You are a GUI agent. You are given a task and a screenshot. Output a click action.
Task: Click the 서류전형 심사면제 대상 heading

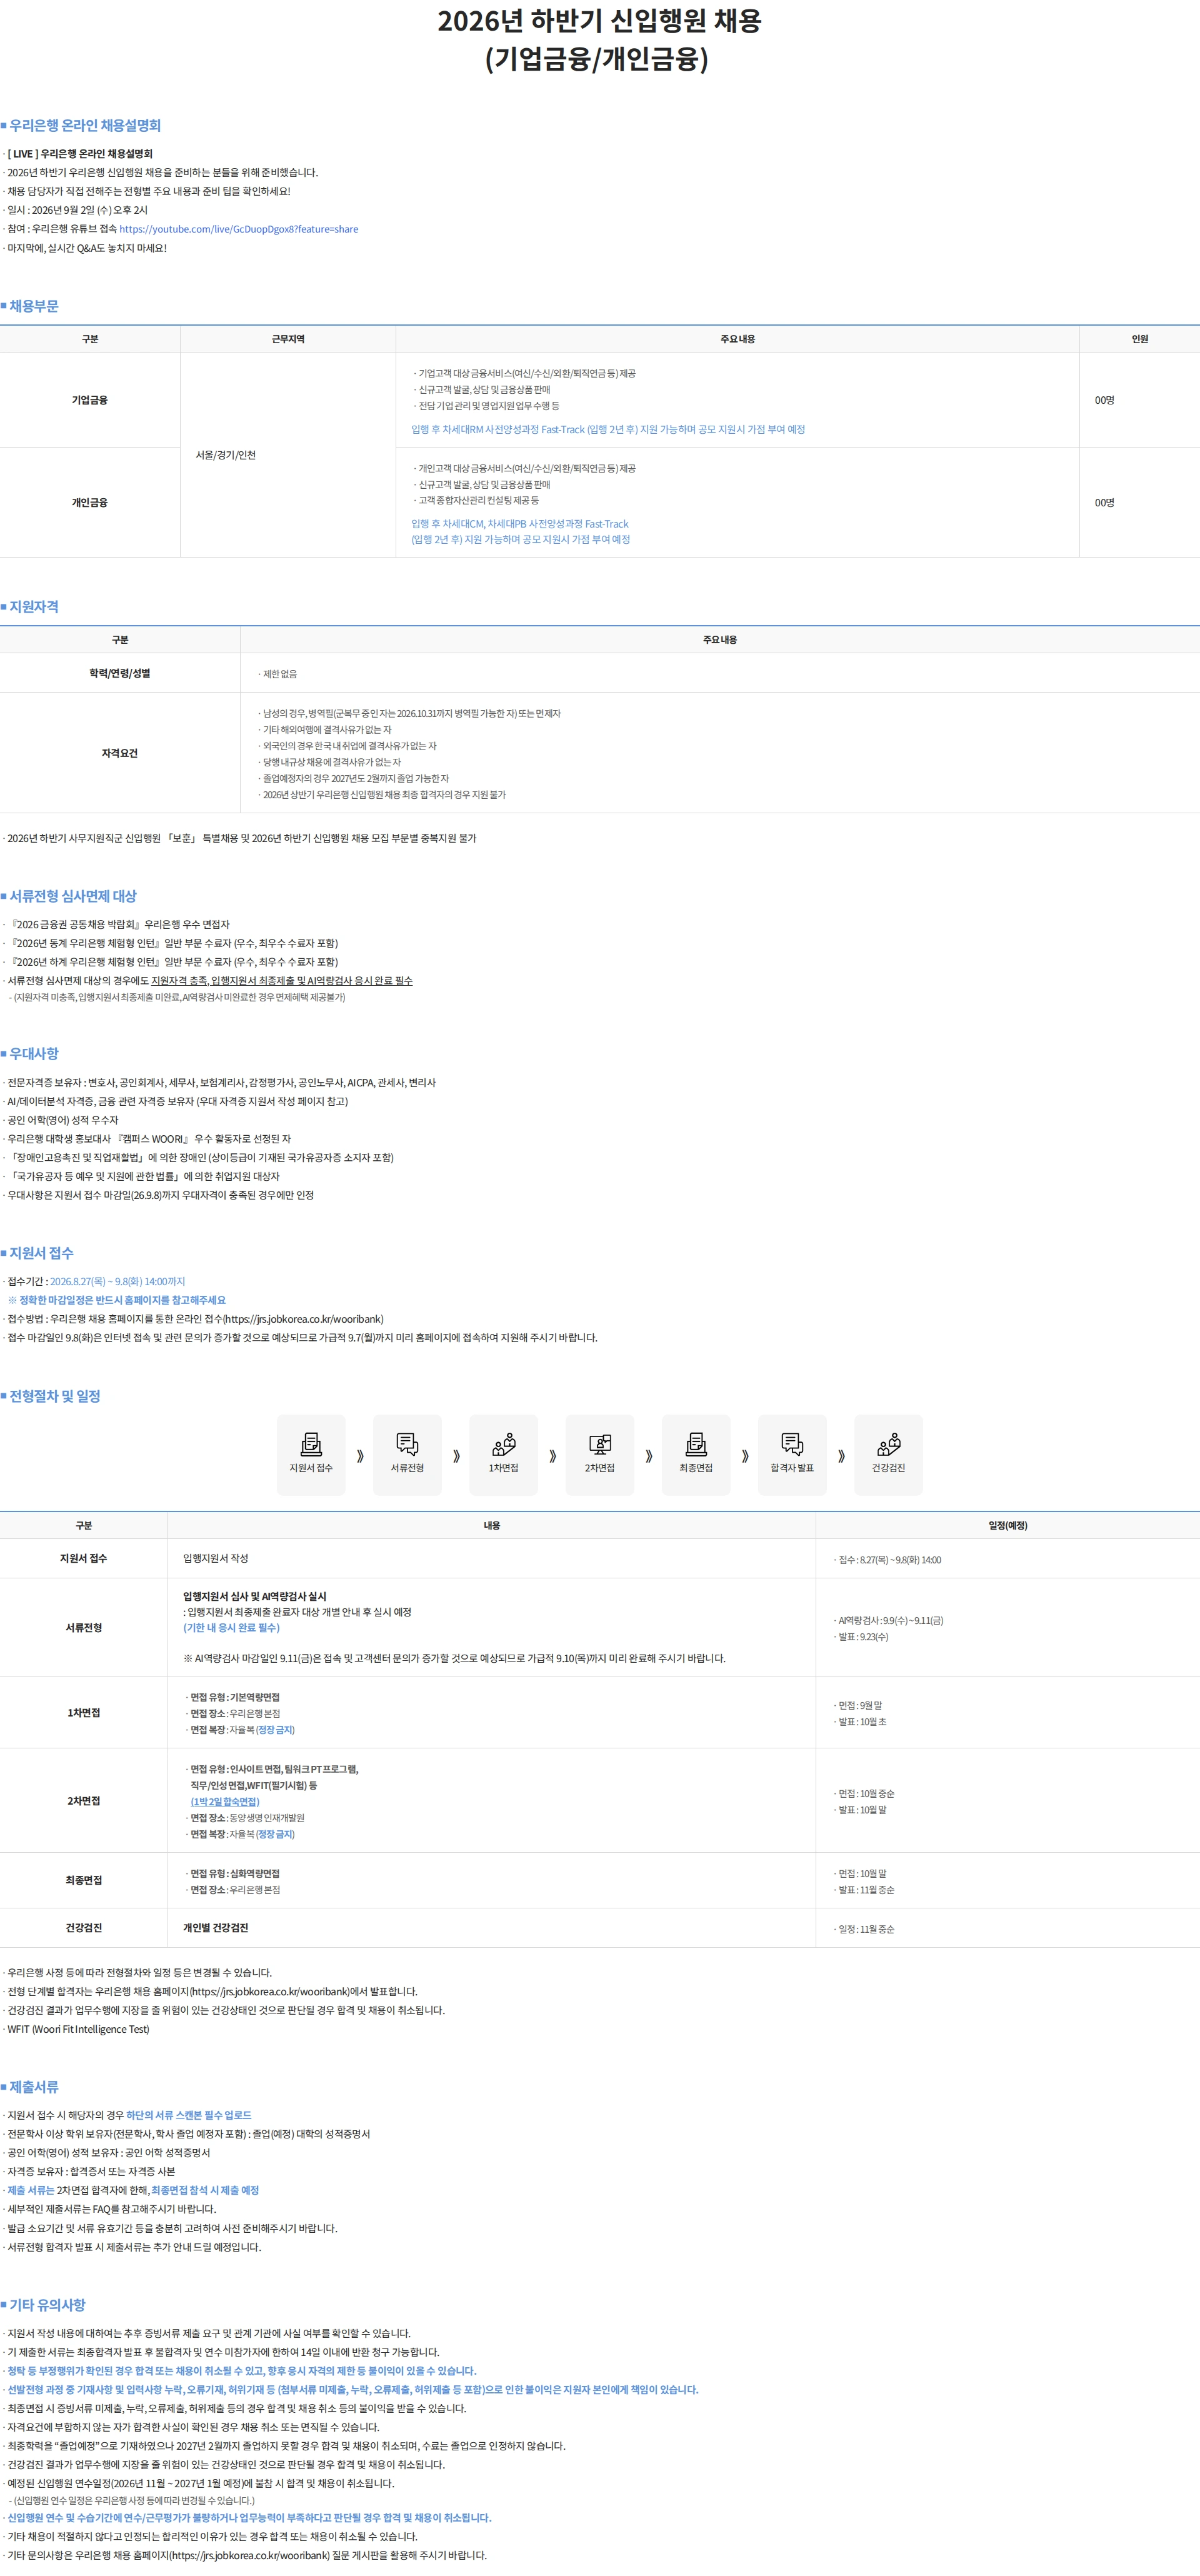click(73, 896)
